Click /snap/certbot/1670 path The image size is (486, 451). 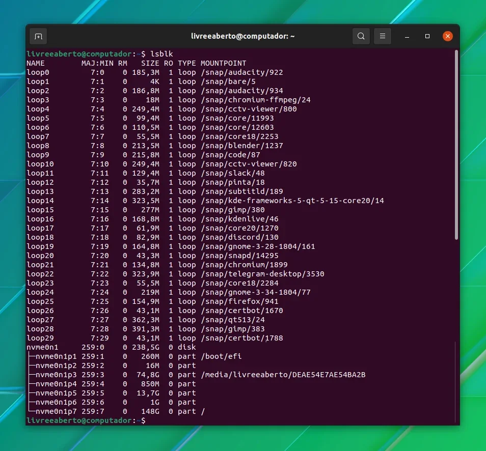click(242, 311)
